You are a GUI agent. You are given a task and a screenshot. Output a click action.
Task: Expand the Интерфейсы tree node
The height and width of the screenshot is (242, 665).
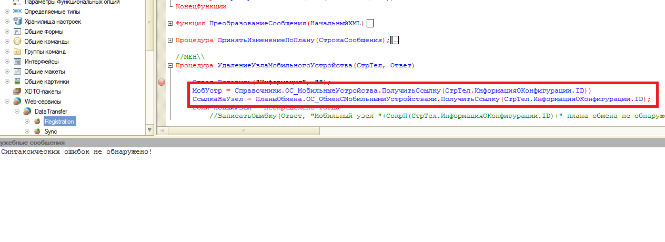(7, 62)
